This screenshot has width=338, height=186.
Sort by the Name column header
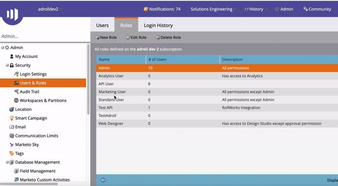click(x=121, y=60)
